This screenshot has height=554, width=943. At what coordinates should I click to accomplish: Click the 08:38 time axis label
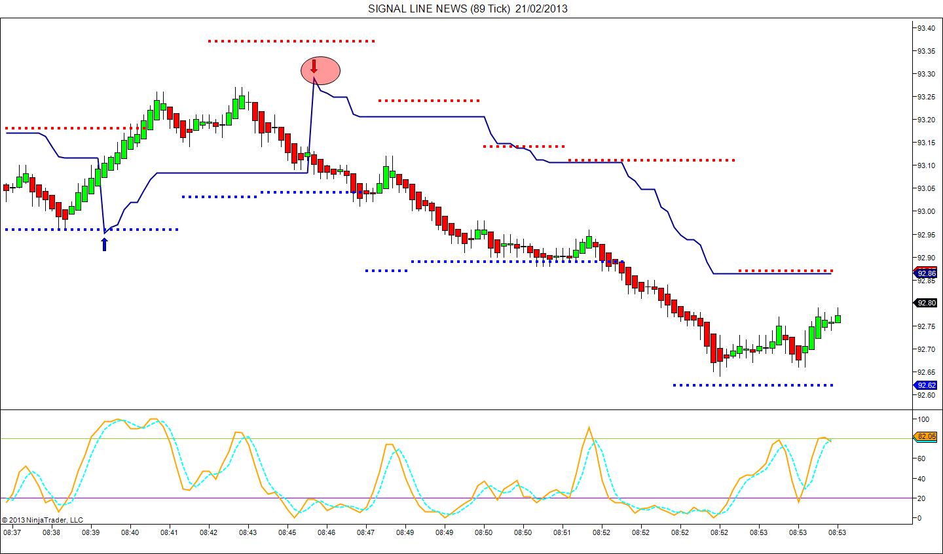coord(51,533)
